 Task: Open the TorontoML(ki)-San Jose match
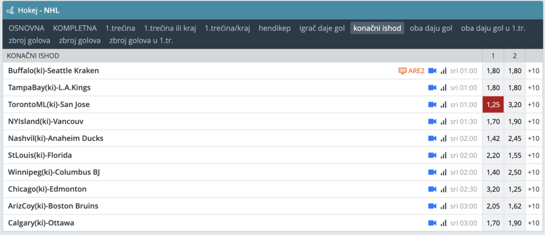coord(49,104)
